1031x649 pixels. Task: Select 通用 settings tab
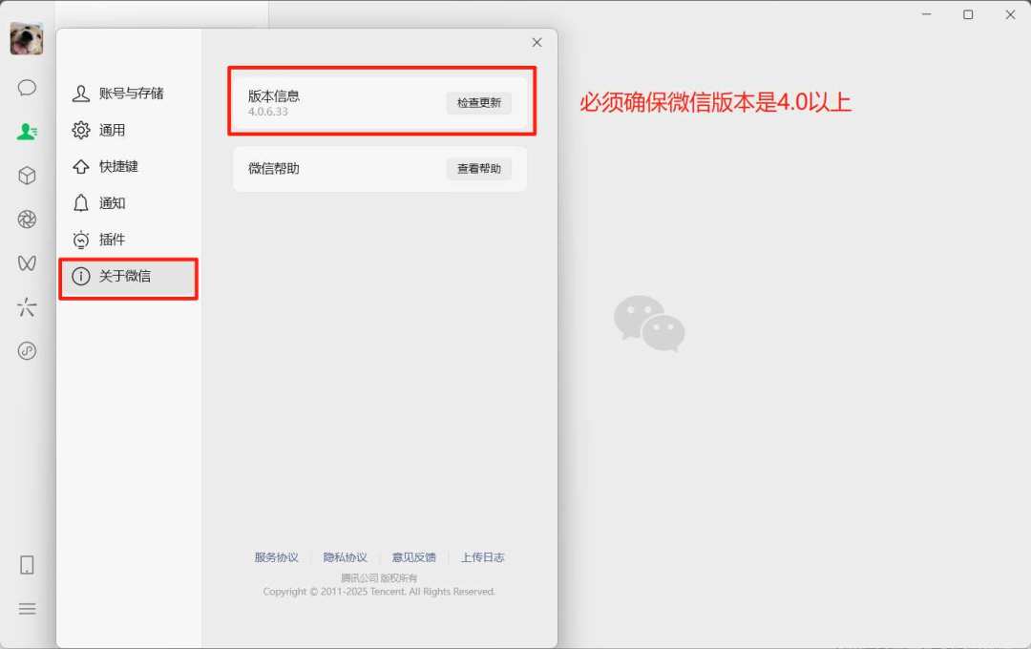(x=128, y=130)
